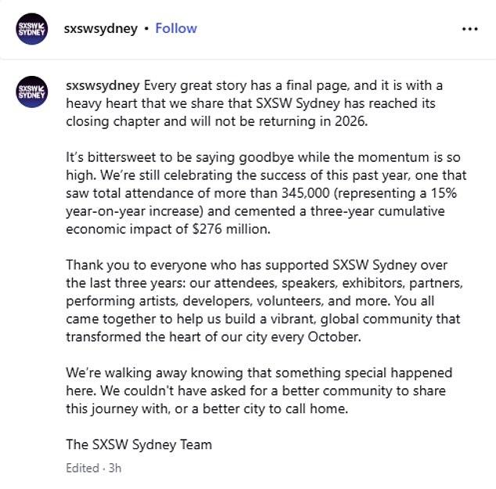Viewport: 496px width, 489px height.
Task: Click the dot separator before Follow
Action: click(x=145, y=29)
